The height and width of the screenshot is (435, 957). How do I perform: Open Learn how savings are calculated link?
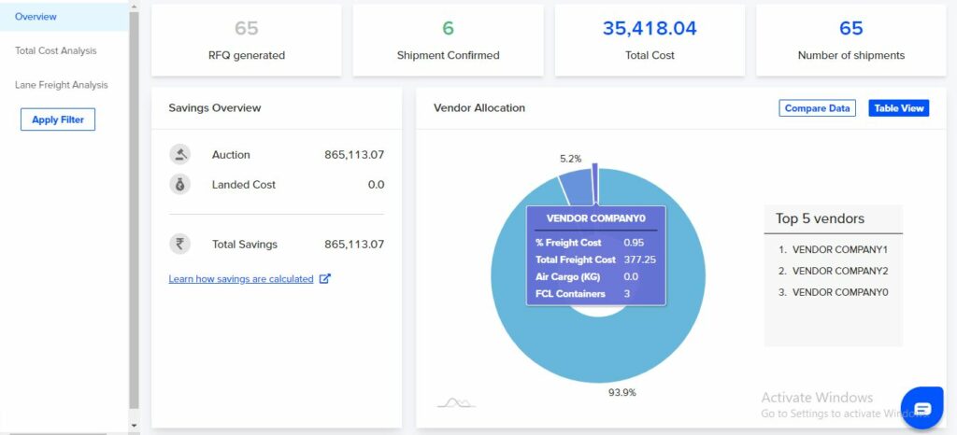[x=241, y=279]
